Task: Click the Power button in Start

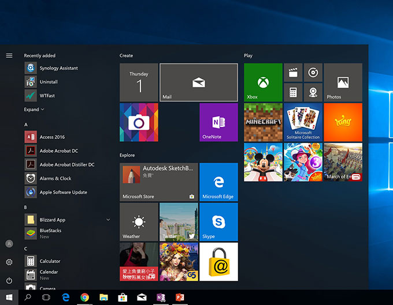Action: click(9, 281)
